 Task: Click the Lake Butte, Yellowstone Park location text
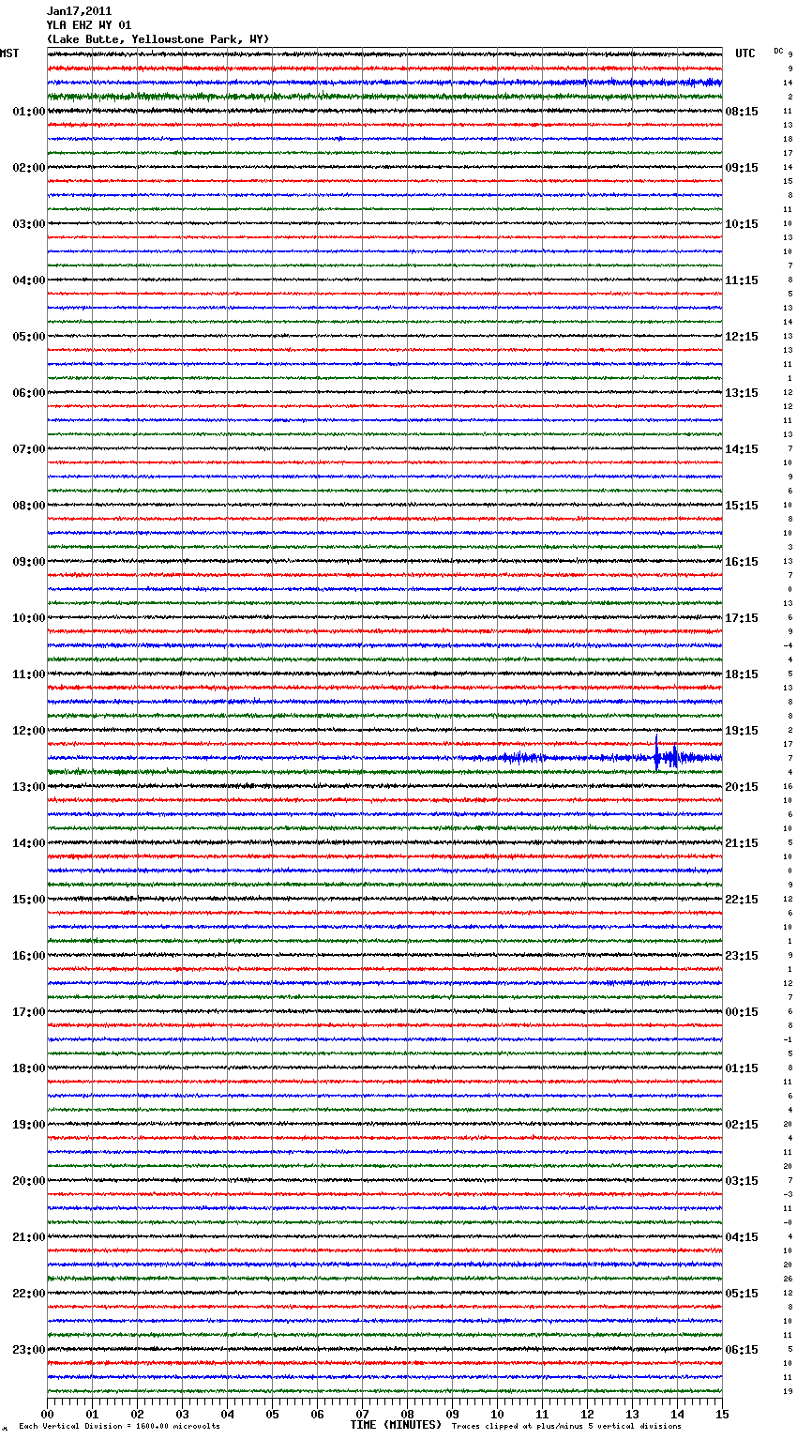(158, 39)
